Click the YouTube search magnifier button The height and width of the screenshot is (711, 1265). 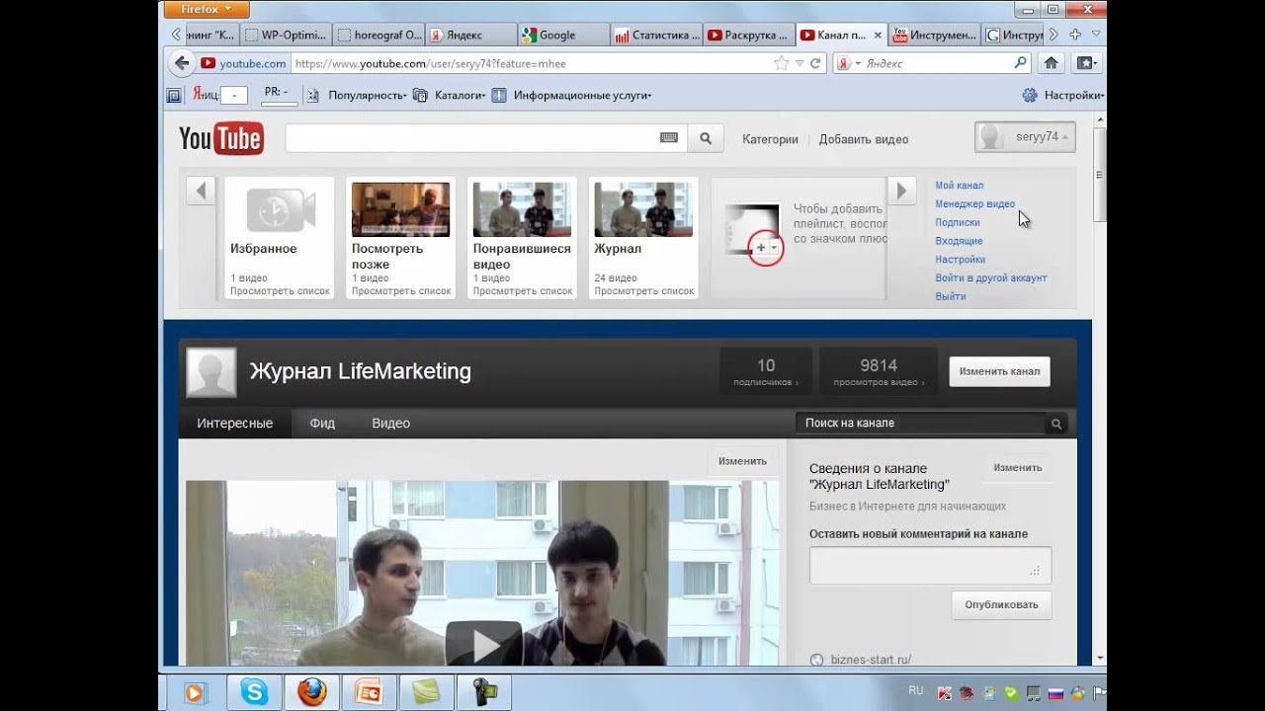706,138
